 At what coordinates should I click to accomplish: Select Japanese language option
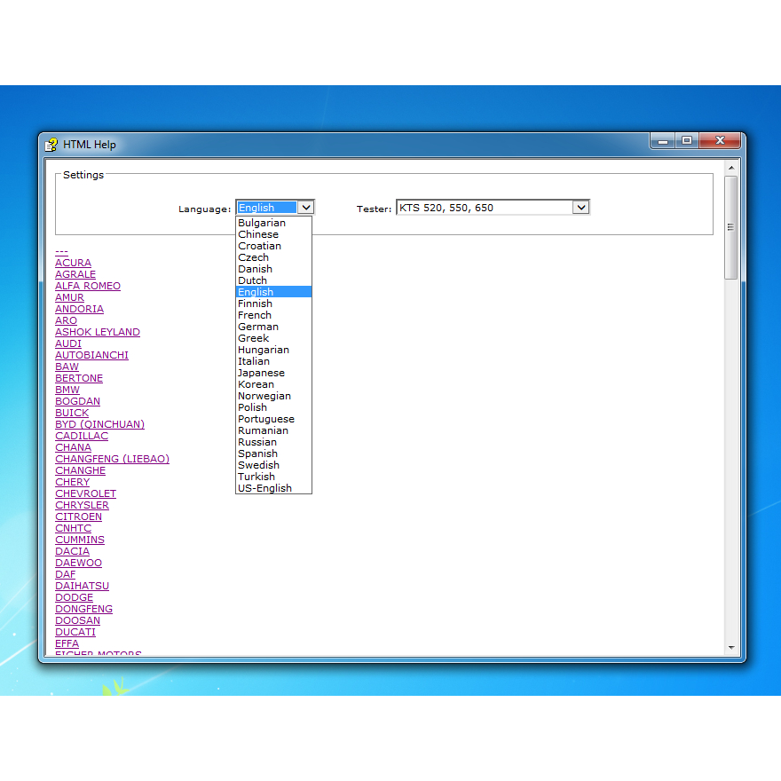coord(273,373)
